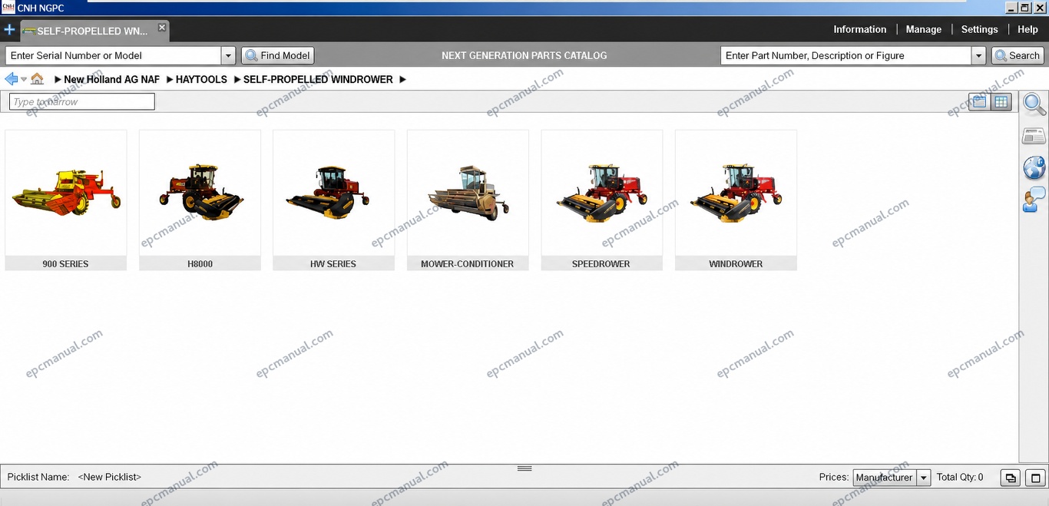Expand arrow before New Holland AG NAF

(58, 79)
